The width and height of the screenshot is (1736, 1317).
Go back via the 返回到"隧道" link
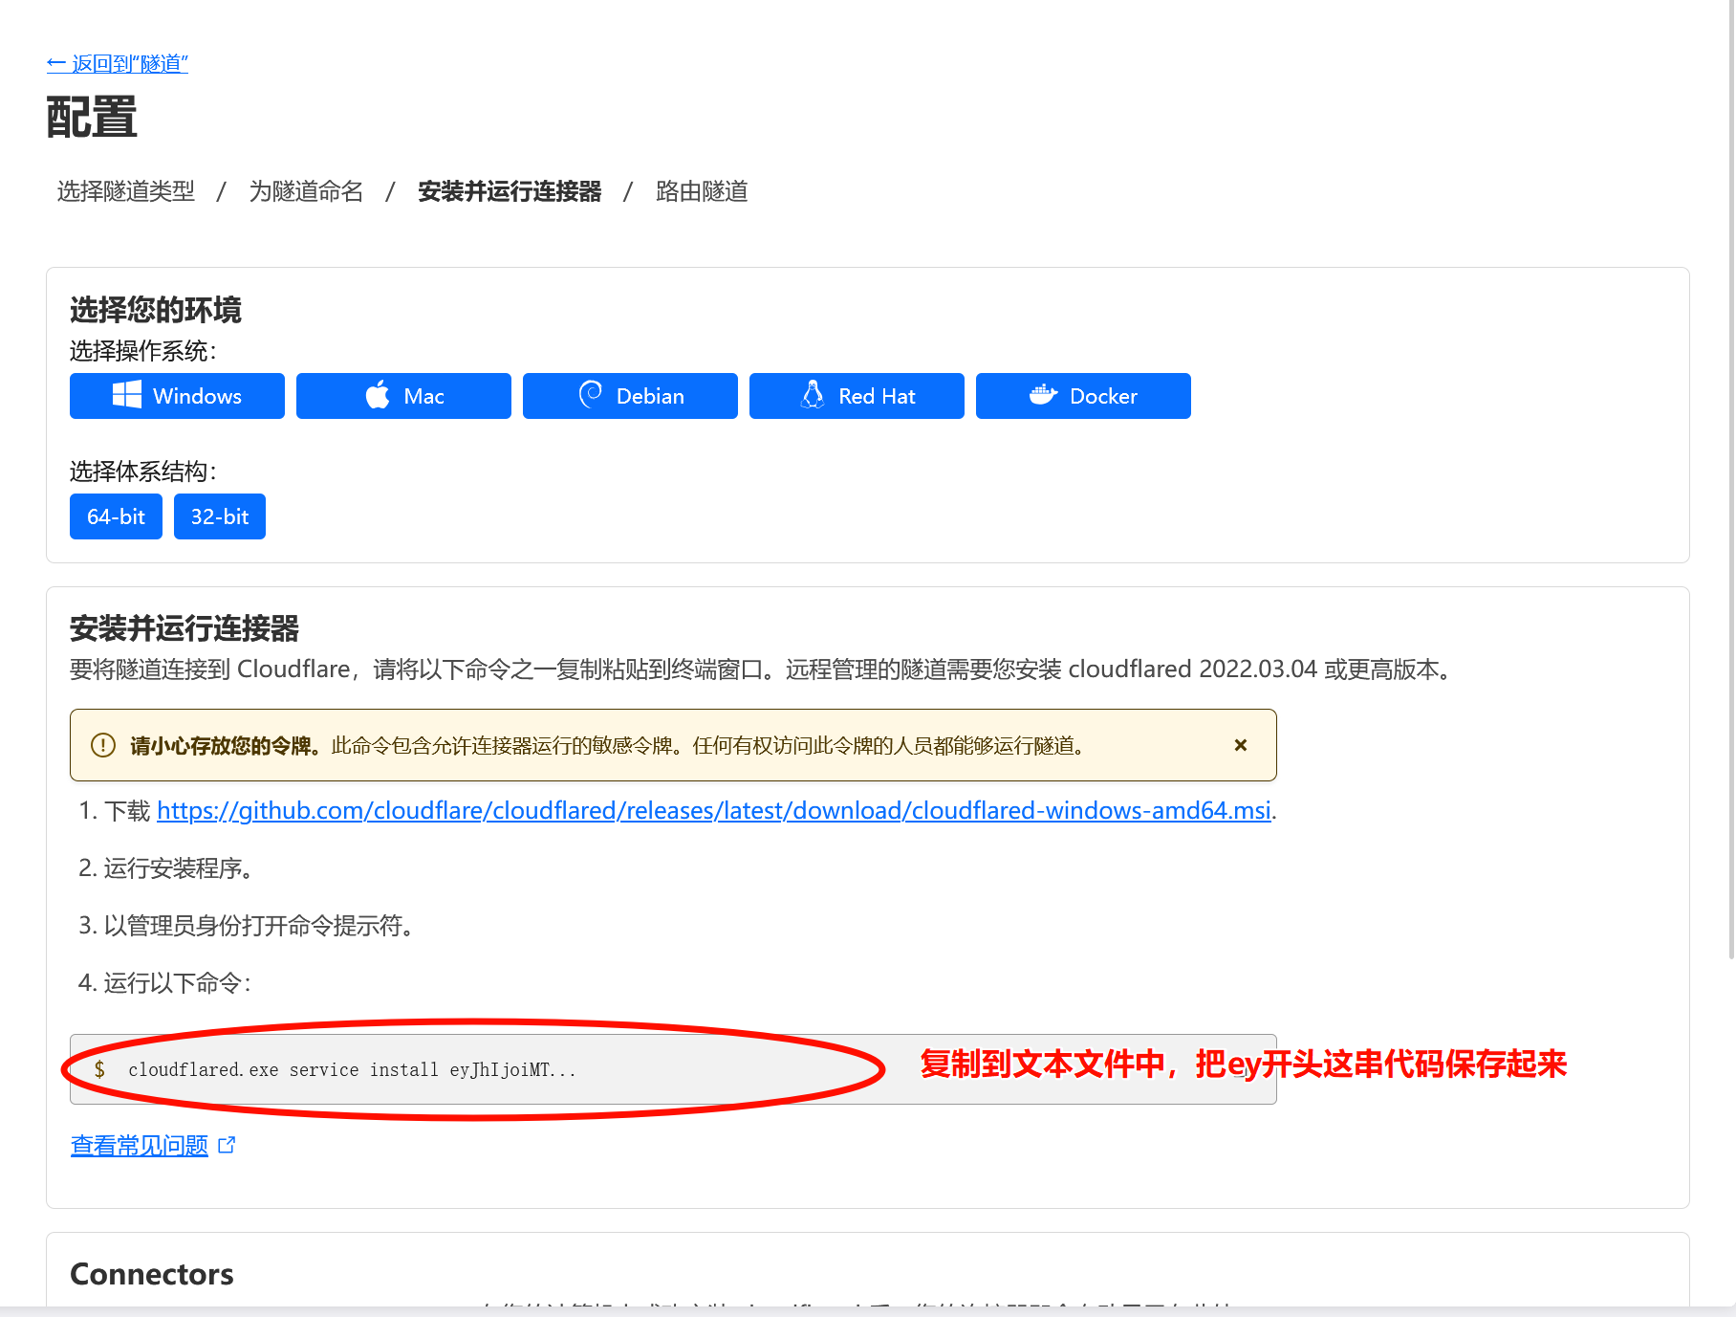118,63
